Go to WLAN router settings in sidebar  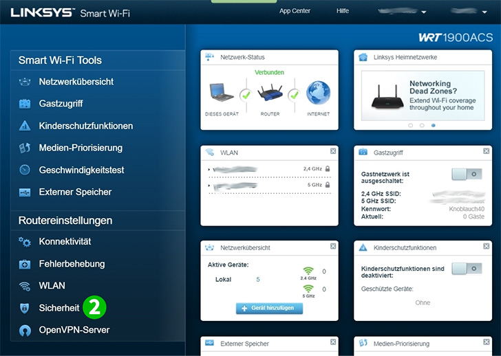click(52, 285)
